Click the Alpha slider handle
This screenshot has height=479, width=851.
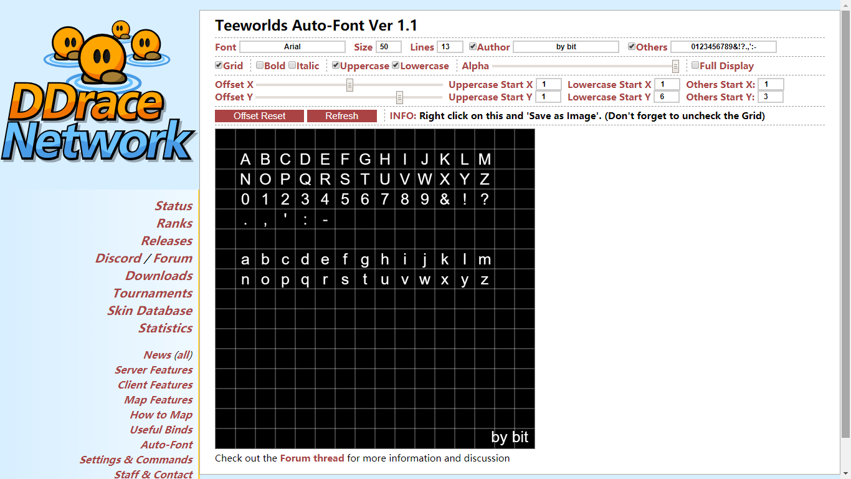click(675, 66)
